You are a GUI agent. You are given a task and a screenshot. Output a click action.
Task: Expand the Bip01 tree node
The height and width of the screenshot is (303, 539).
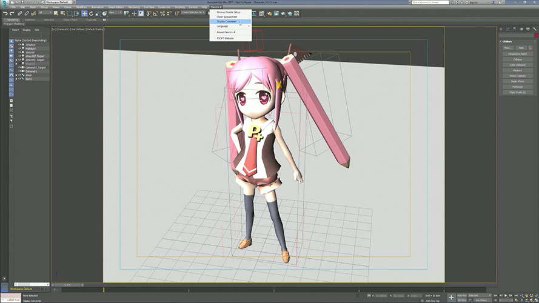click(16, 79)
